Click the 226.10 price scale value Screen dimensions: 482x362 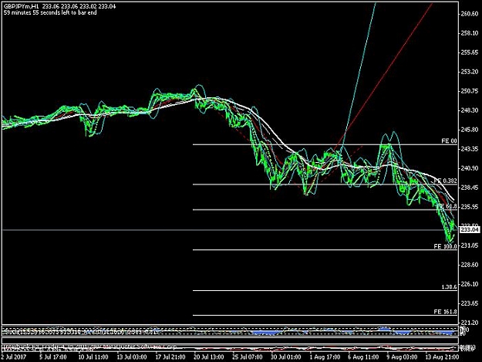(x=470, y=284)
